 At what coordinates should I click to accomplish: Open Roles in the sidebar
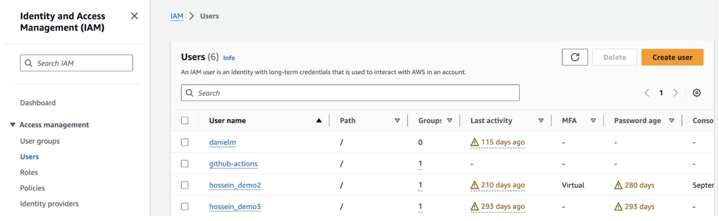[x=29, y=172]
